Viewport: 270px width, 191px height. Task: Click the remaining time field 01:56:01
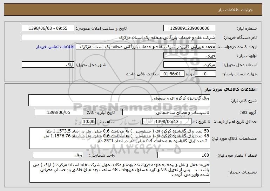click(x=172, y=74)
